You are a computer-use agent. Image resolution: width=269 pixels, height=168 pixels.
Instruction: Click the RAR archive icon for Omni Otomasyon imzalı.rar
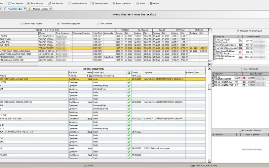pyautogui.click(x=240, y=45)
